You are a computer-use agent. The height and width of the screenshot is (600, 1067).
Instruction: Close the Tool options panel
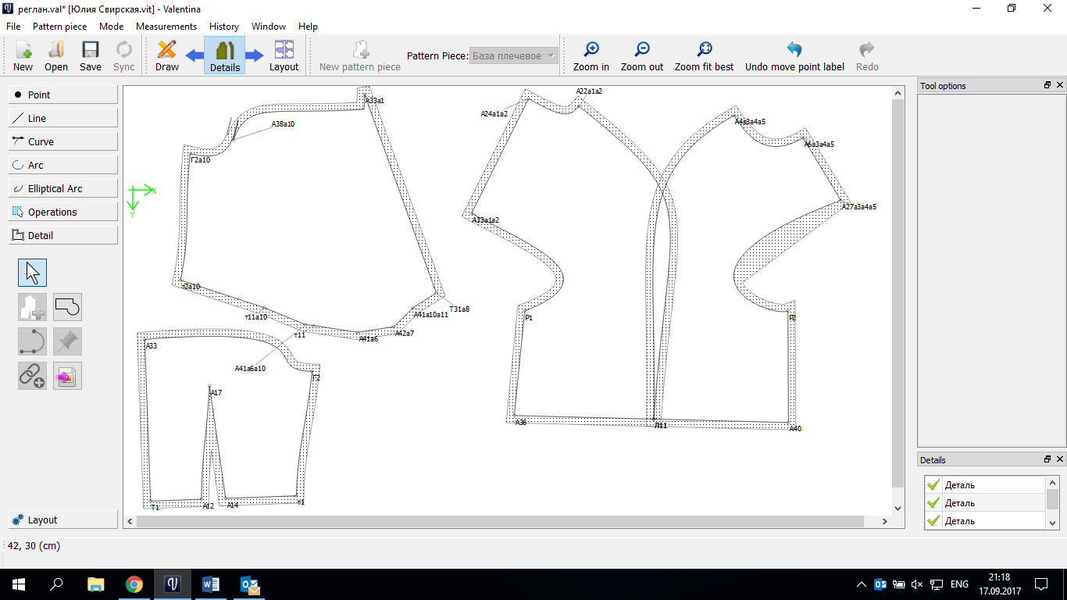[x=1060, y=85]
